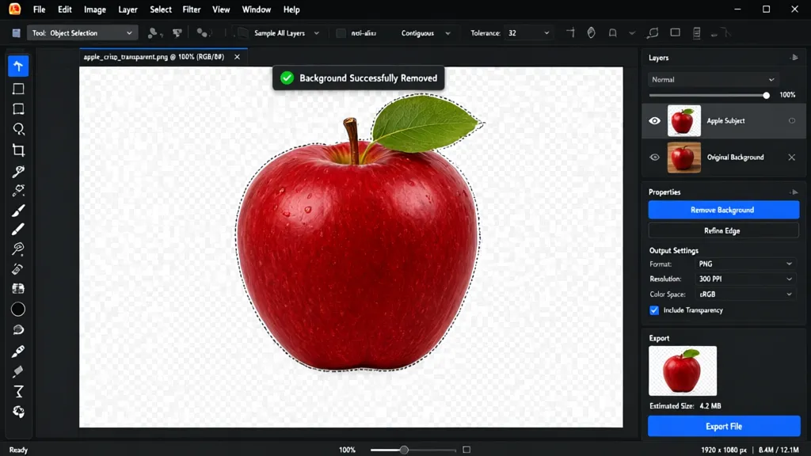811x456 pixels.
Task: Select the arrow Move tool highlighted in blue
Action: point(18,66)
